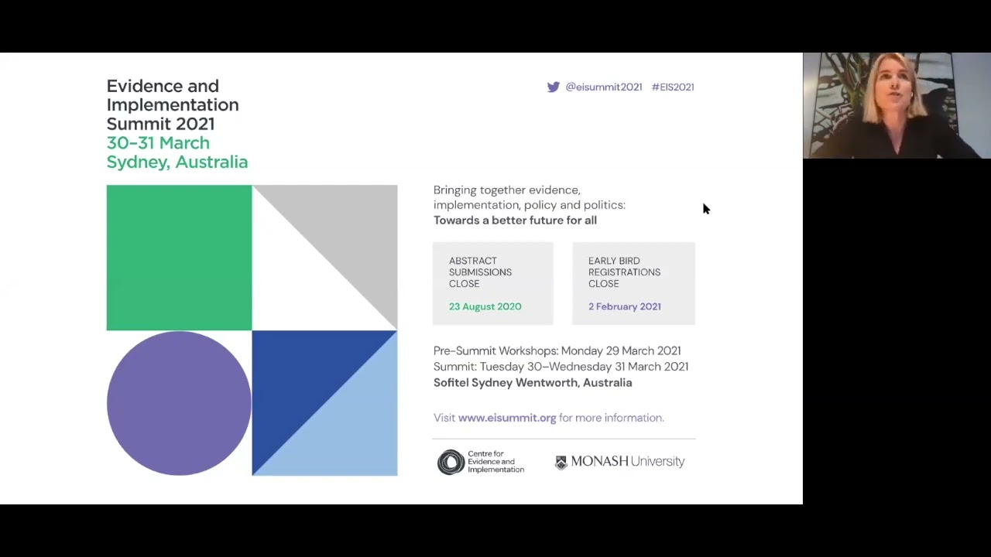Click the #EIS2021 hashtag

click(673, 87)
